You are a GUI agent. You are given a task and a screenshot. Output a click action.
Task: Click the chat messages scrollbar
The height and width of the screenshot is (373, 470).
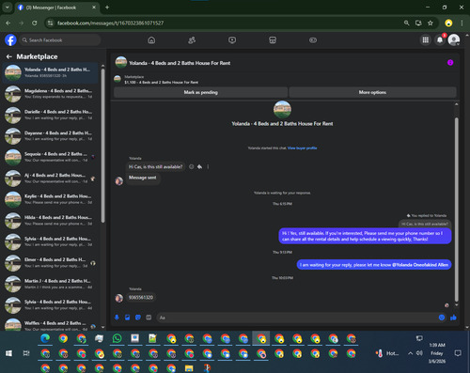click(457, 210)
